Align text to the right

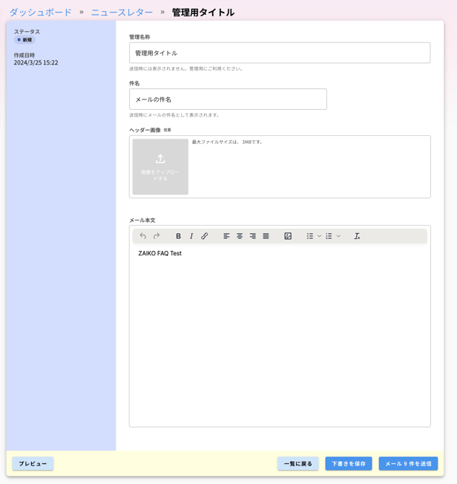pyautogui.click(x=252, y=236)
